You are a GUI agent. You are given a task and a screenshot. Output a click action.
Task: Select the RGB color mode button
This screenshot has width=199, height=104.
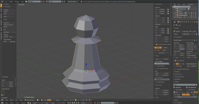click(192, 93)
